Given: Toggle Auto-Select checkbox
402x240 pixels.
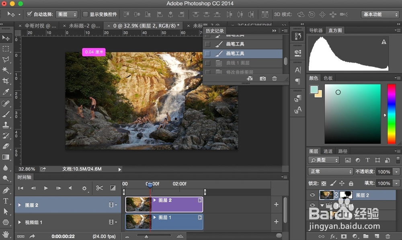Looking at the screenshot, I should [x=29, y=14].
